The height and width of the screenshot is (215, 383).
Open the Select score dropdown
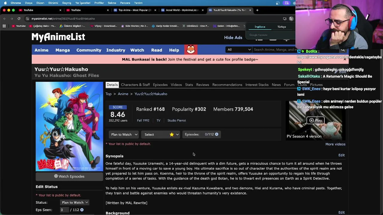[x=161, y=135]
